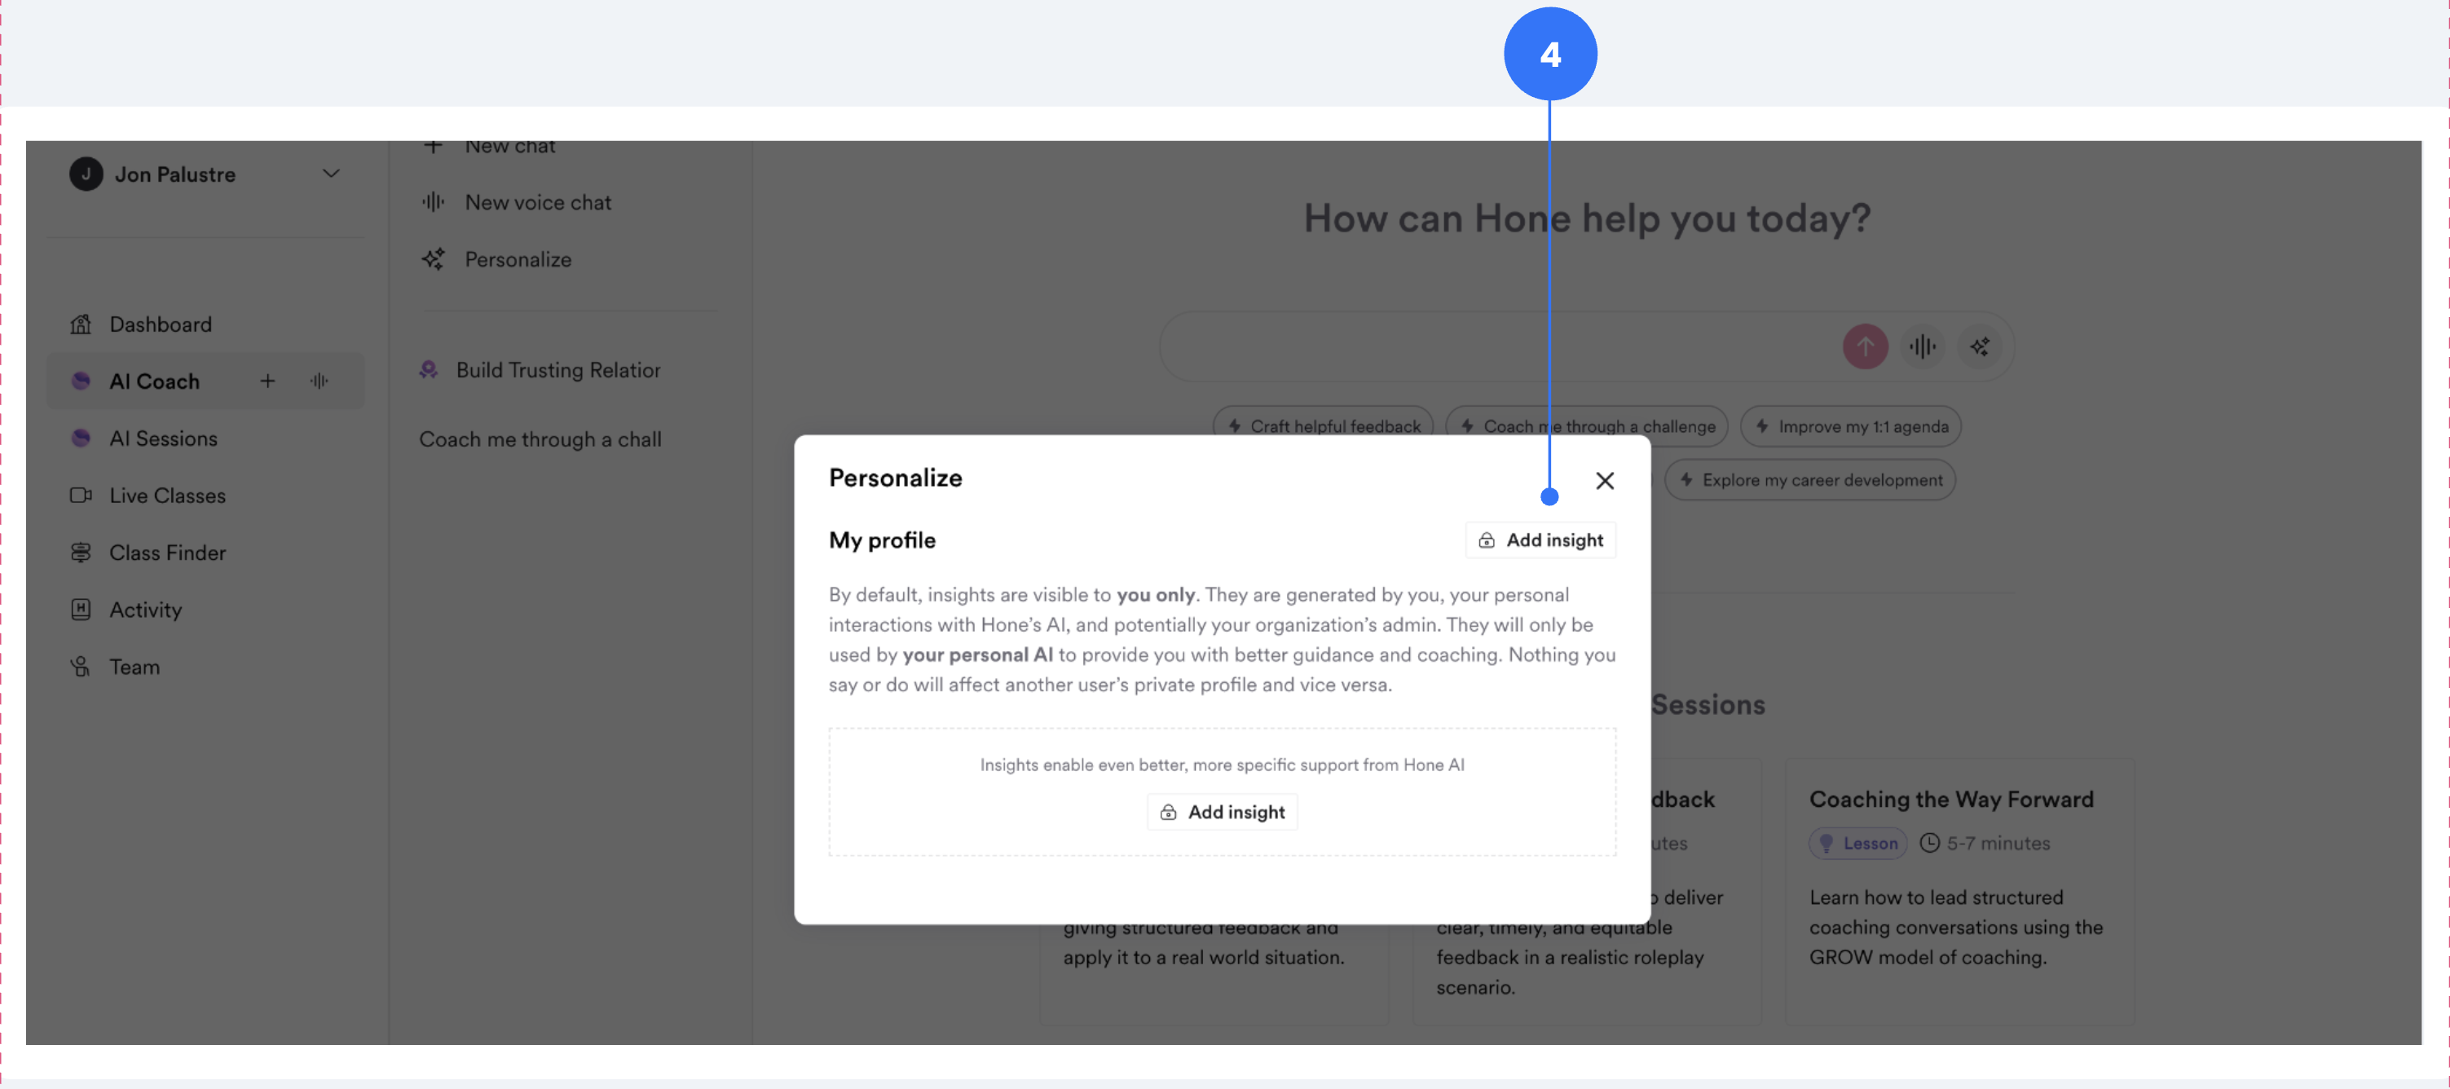Go to Live Classes

166,496
